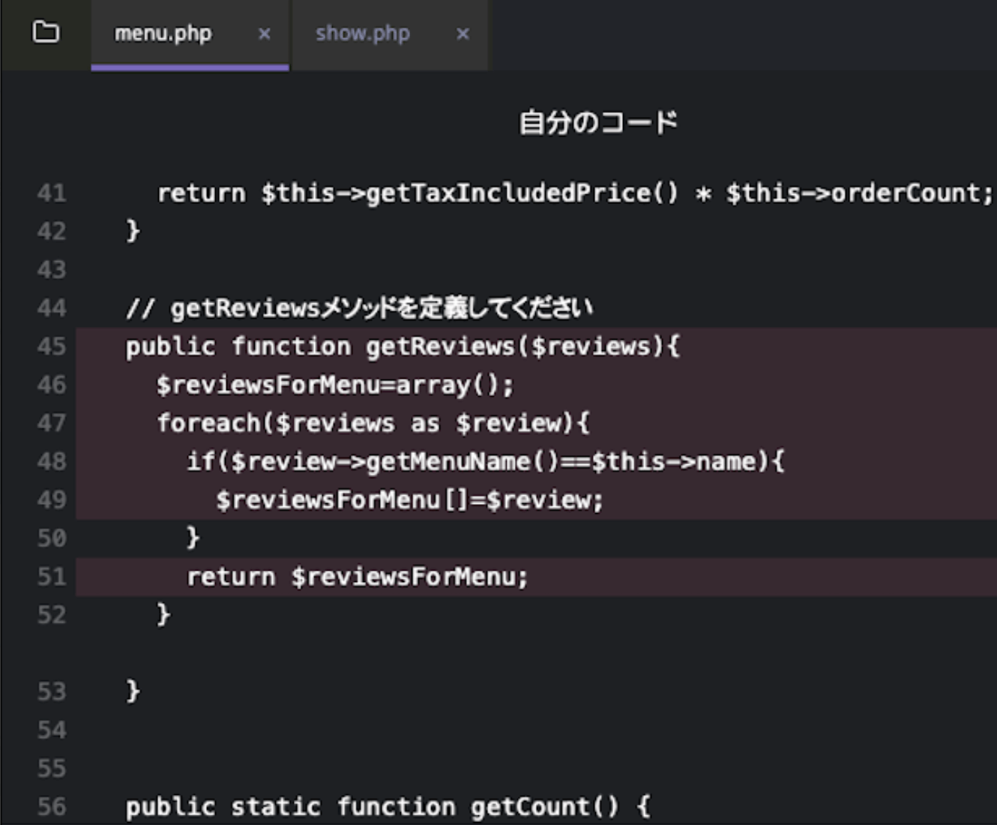Click the public static function getCount line

click(388, 806)
